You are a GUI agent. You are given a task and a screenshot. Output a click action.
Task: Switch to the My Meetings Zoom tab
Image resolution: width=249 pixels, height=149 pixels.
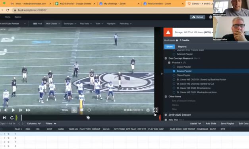pyautogui.click(x=120, y=4)
